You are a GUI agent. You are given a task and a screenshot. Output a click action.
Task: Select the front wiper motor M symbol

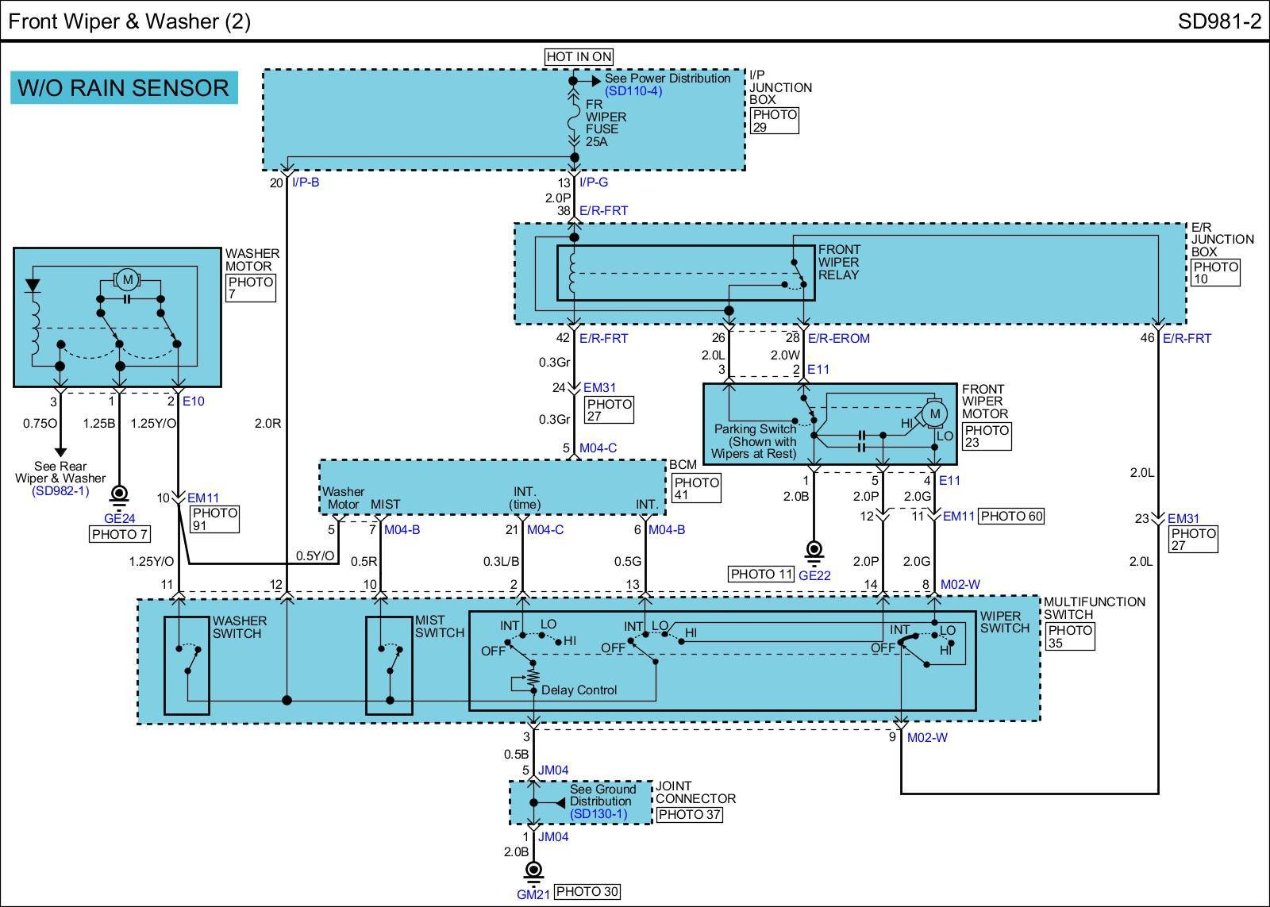click(934, 413)
